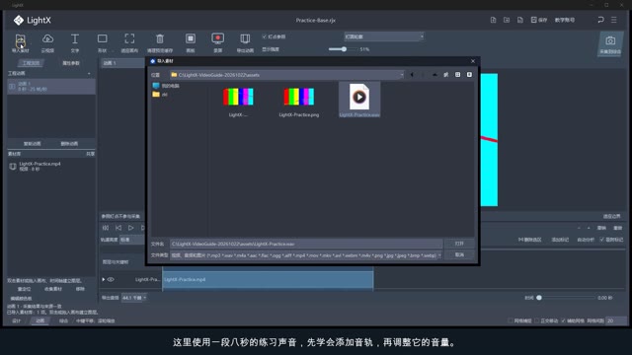This screenshot has height=355, width=632.
Task: Switch import dialog to detail list view
Action: point(469,75)
